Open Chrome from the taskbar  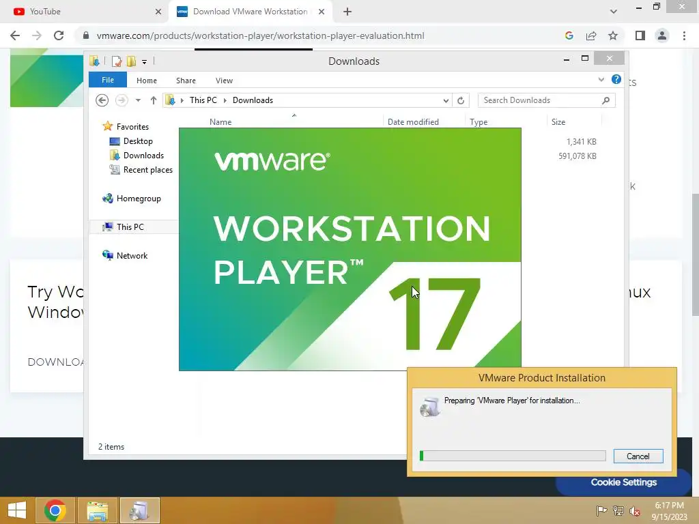point(55,510)
